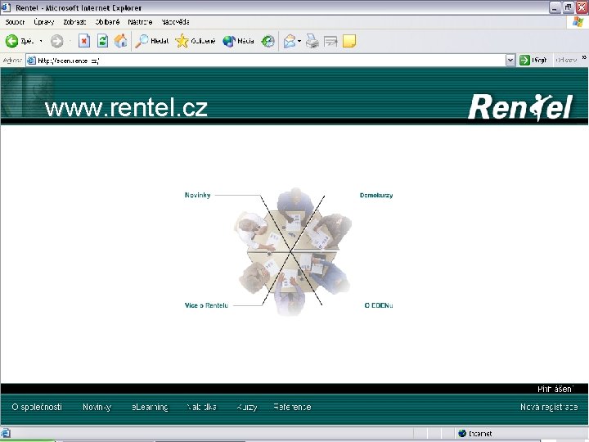Open the yellow note Discuss icon
589x442 pixels.
(x=349, y=41)
